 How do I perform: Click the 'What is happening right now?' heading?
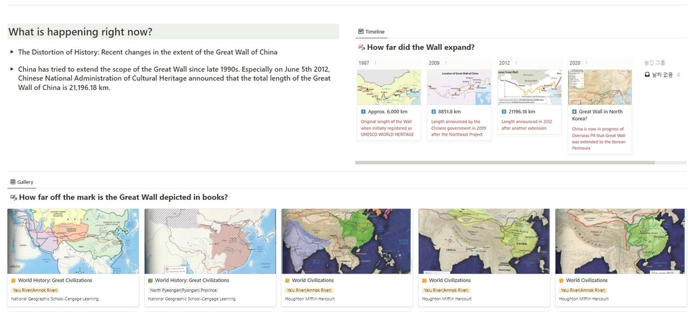(80, 32)
